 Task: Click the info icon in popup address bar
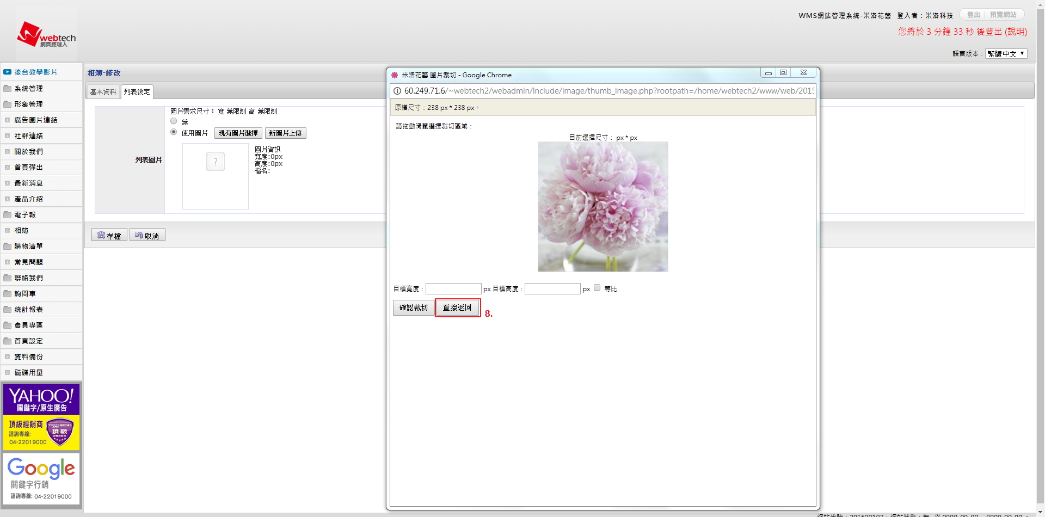click(397, 91)
